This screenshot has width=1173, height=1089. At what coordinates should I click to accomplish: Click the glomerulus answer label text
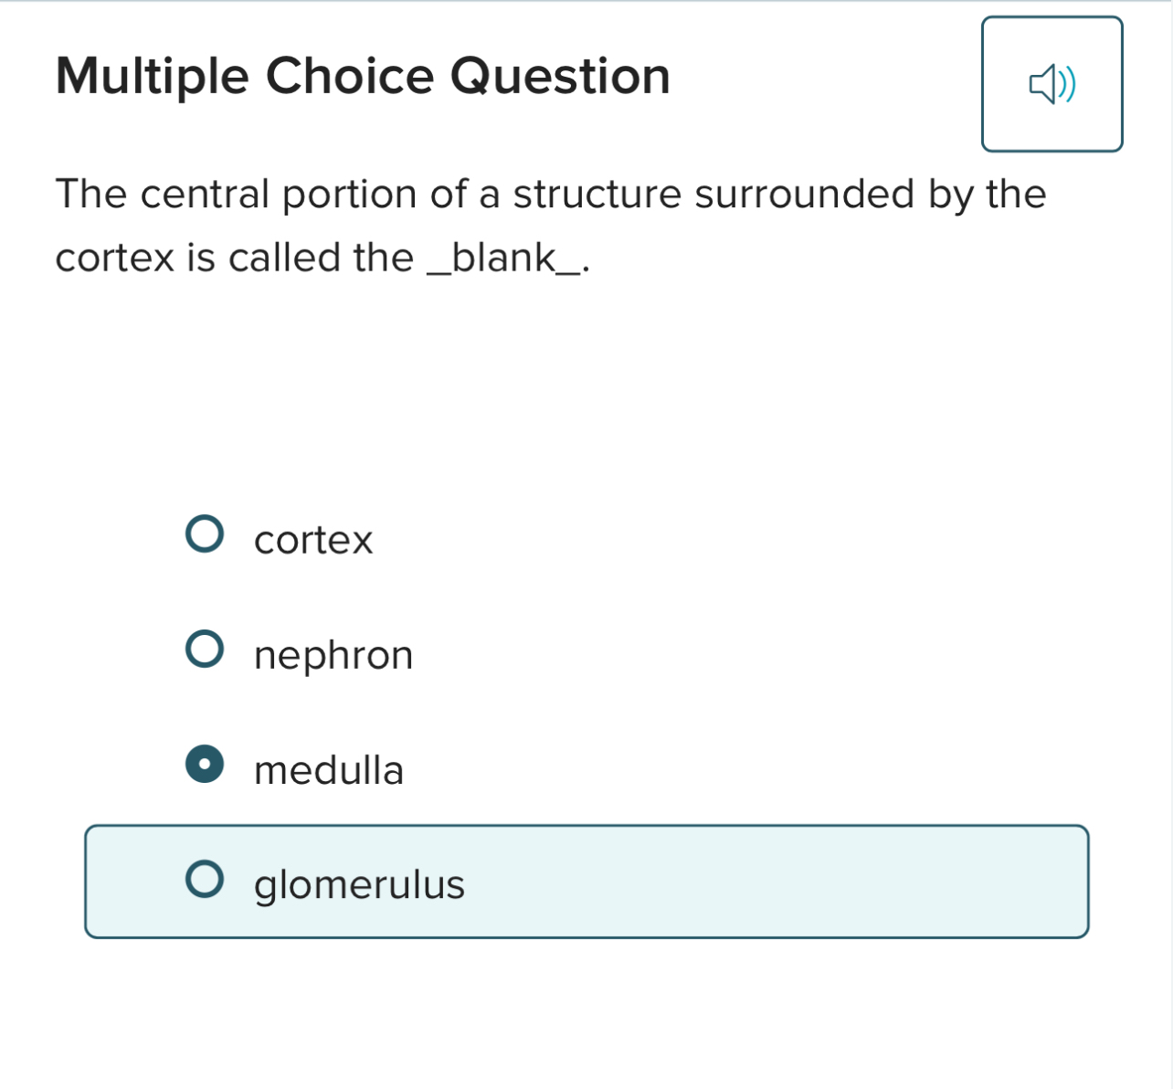(358, 883)
